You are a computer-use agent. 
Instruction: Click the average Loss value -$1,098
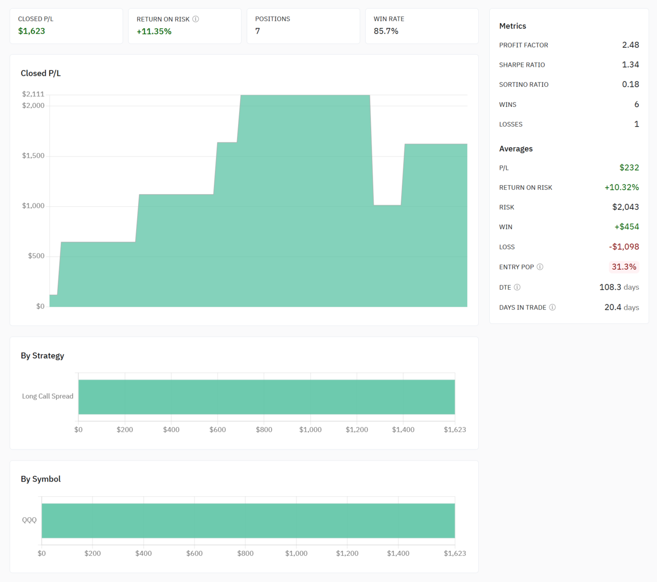pos(624,247)
